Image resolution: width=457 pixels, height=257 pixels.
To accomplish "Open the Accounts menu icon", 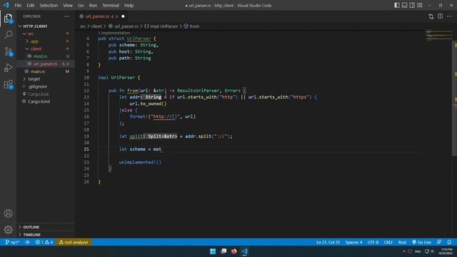I will (x=8, y=213).
